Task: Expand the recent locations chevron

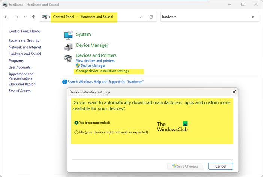Action: click(25, 17)
